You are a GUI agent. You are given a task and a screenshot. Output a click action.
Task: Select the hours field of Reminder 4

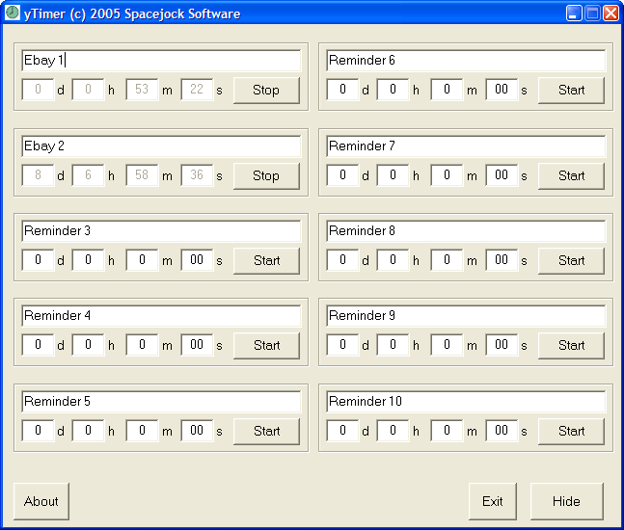pos(88,345)
